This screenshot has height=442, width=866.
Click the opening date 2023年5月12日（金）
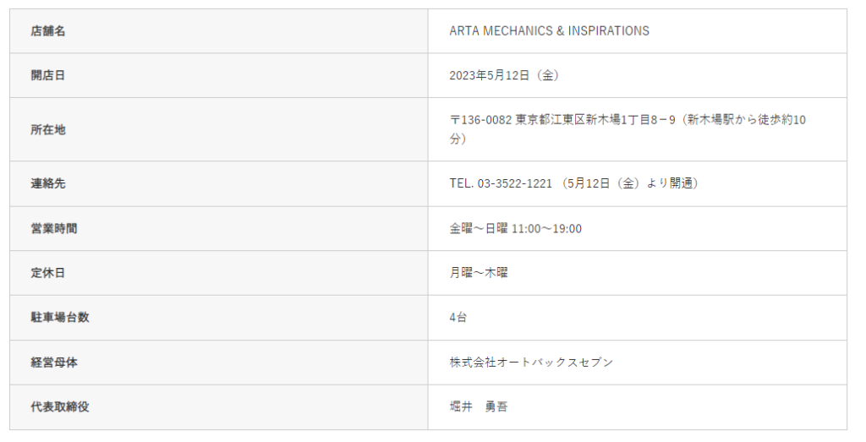(504, 75)
